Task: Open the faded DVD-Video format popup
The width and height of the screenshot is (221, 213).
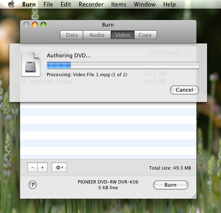Action: [171, 52]
